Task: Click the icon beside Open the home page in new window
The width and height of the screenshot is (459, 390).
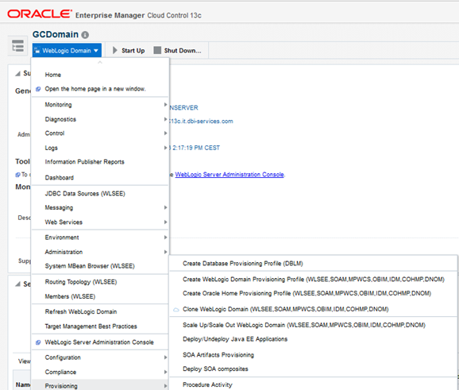Action: tap(38, 89)
